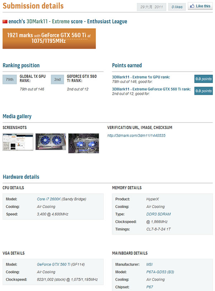The width and height of the screenshot is (215, 291).
Task: Open the P67A-GD53 (B3) mainboard link
Action: (x=160, y=272)
